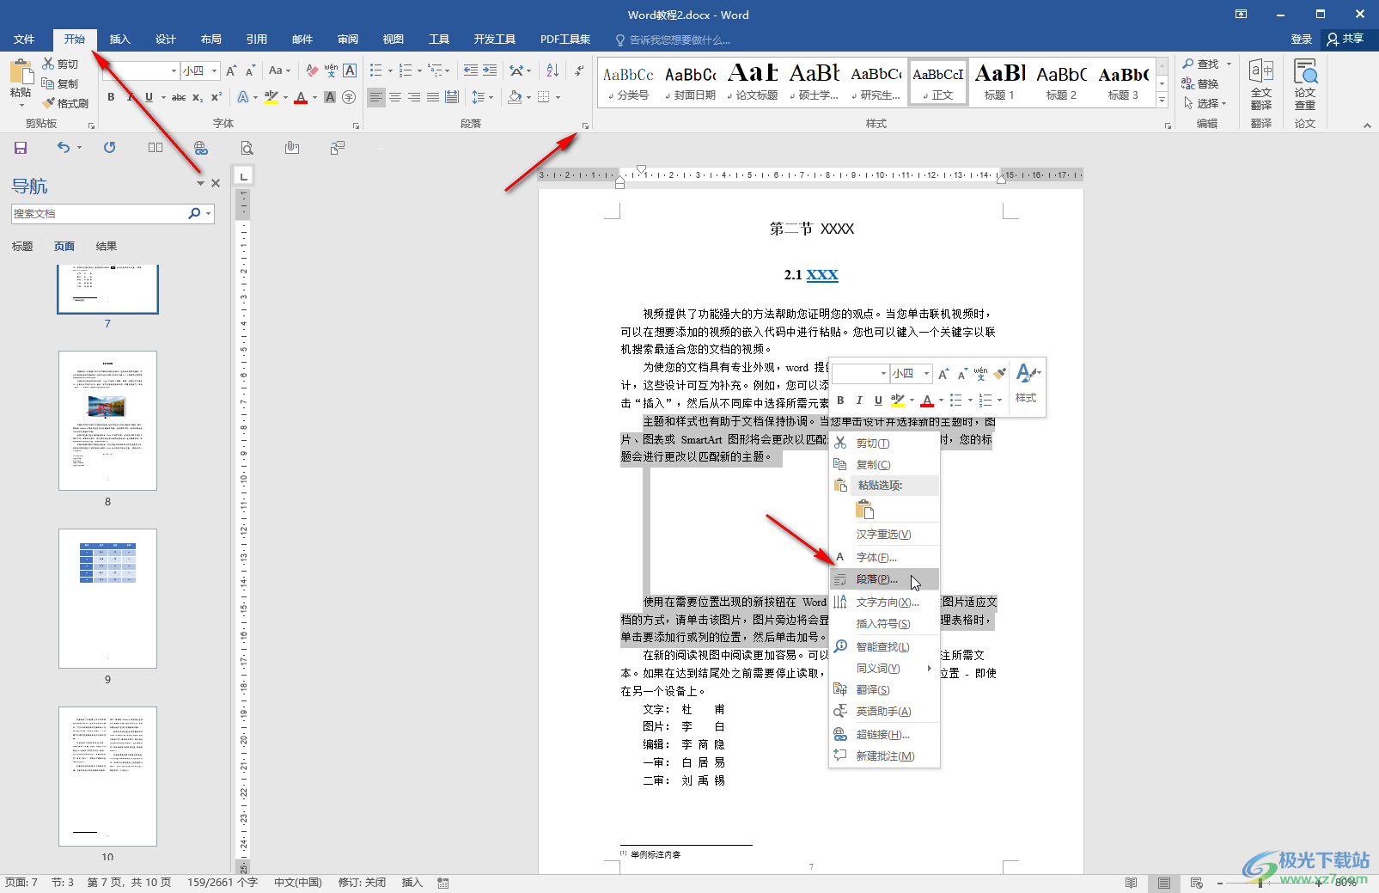Choose Font (字体) in context menu
Image resolution: width=1379 pixels, height=893 pixels.
point(884,557)
